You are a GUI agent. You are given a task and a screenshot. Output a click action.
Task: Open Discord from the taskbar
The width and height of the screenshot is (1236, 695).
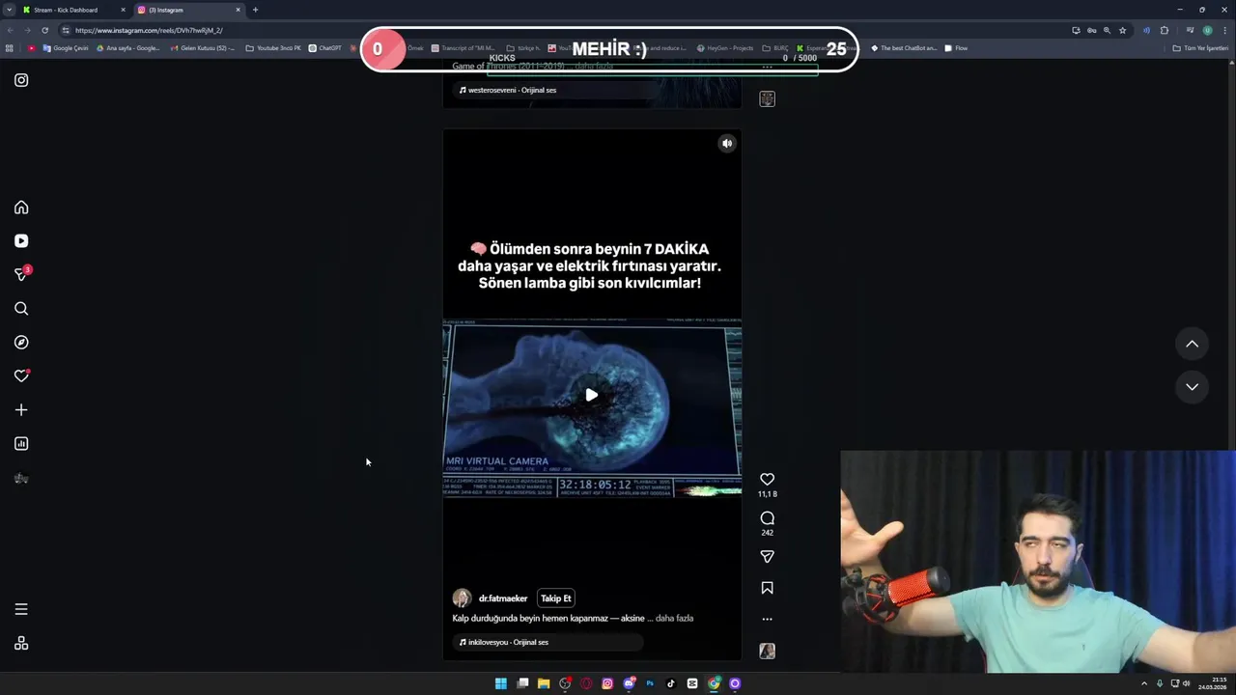[629, 683]
